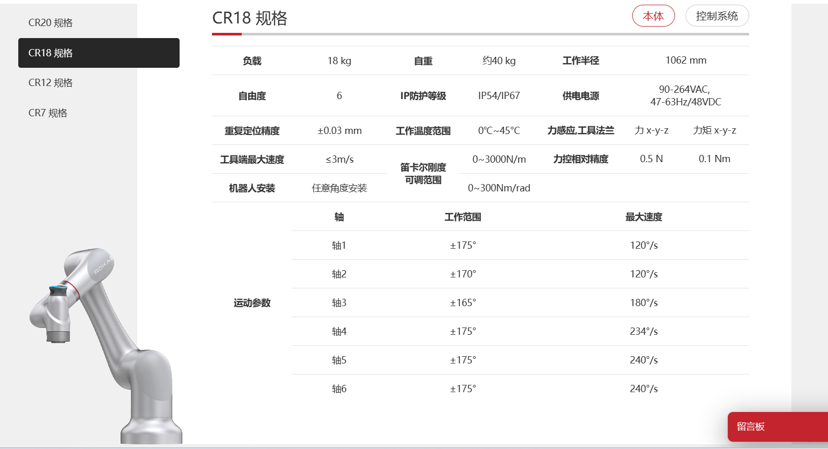Select the ≤3m/s value
The image size is (828, 449).
339,160
